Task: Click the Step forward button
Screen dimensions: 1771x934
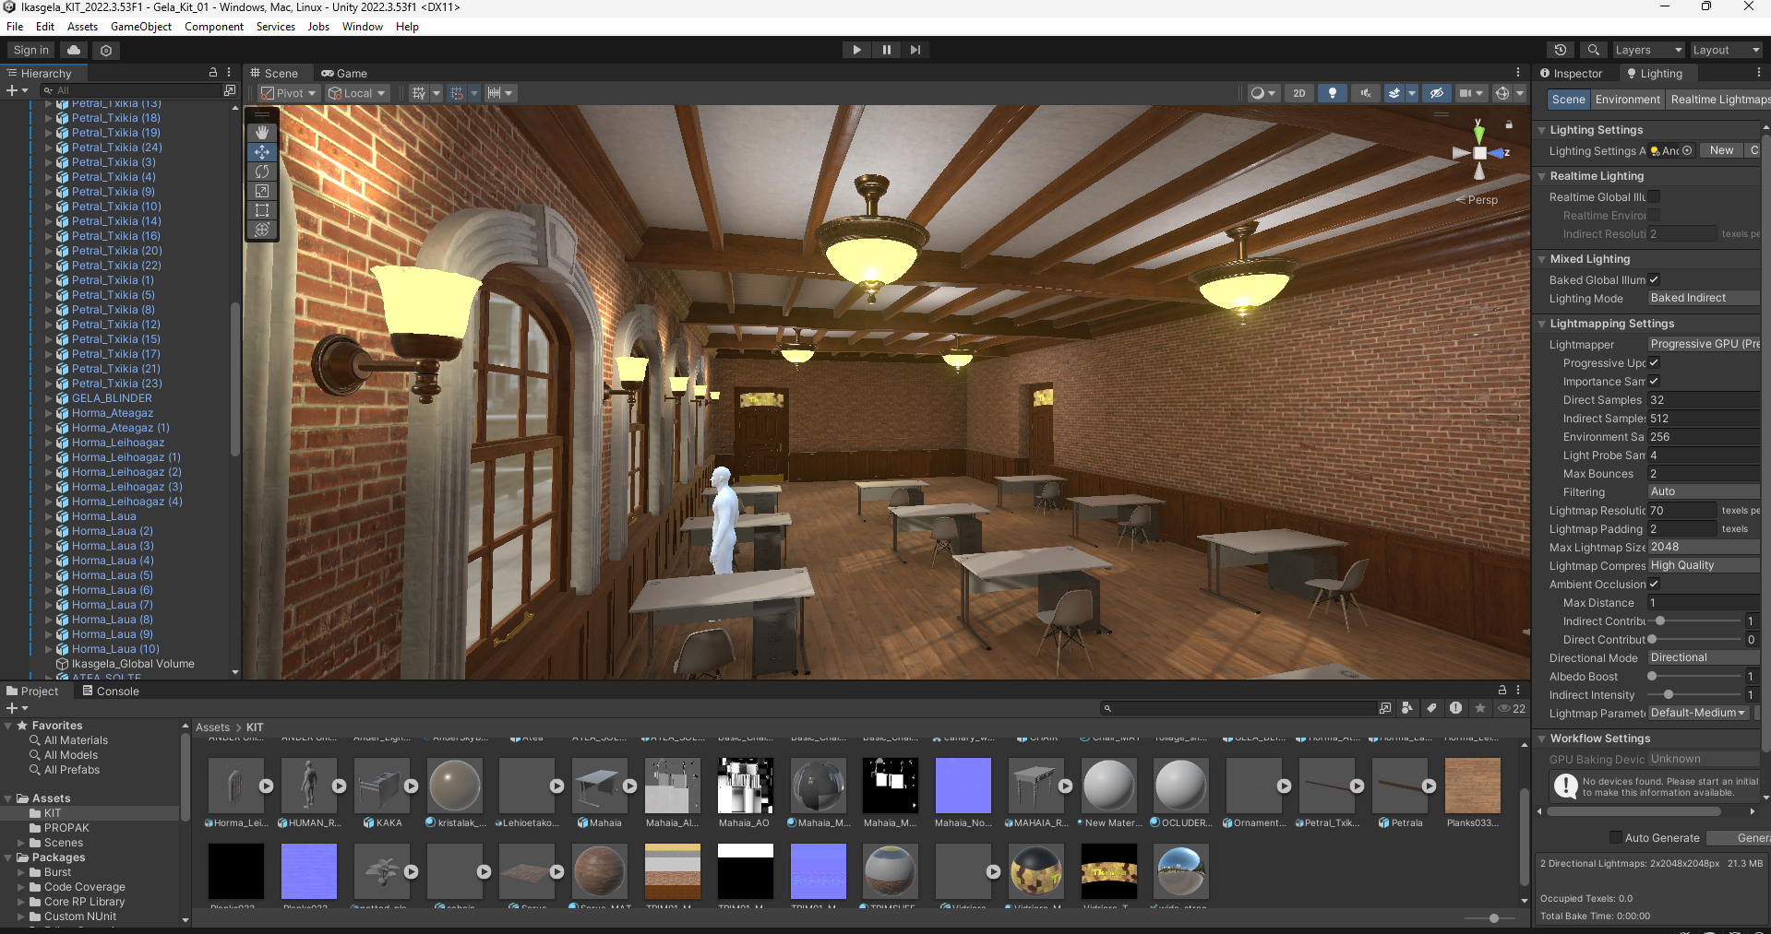Action: point(915,50)
